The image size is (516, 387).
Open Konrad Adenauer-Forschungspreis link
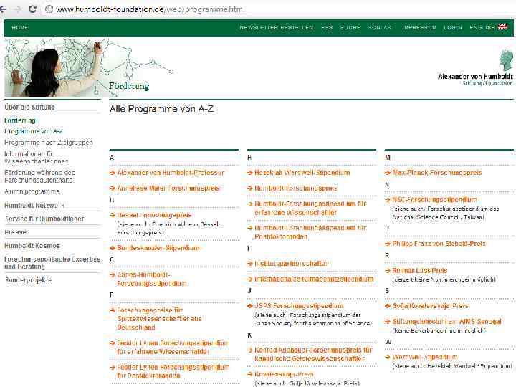[x=313, y=354]
